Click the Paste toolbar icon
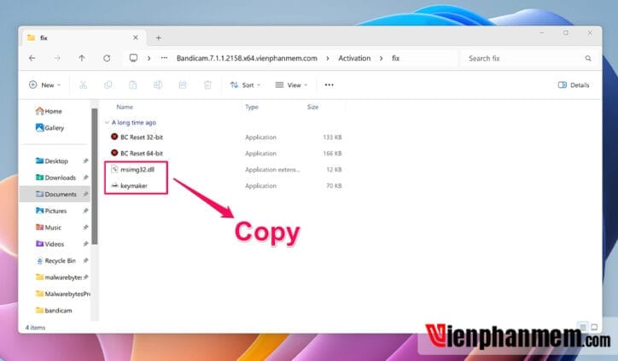Viewport: 618px width, 361px height. pos(133,84)
